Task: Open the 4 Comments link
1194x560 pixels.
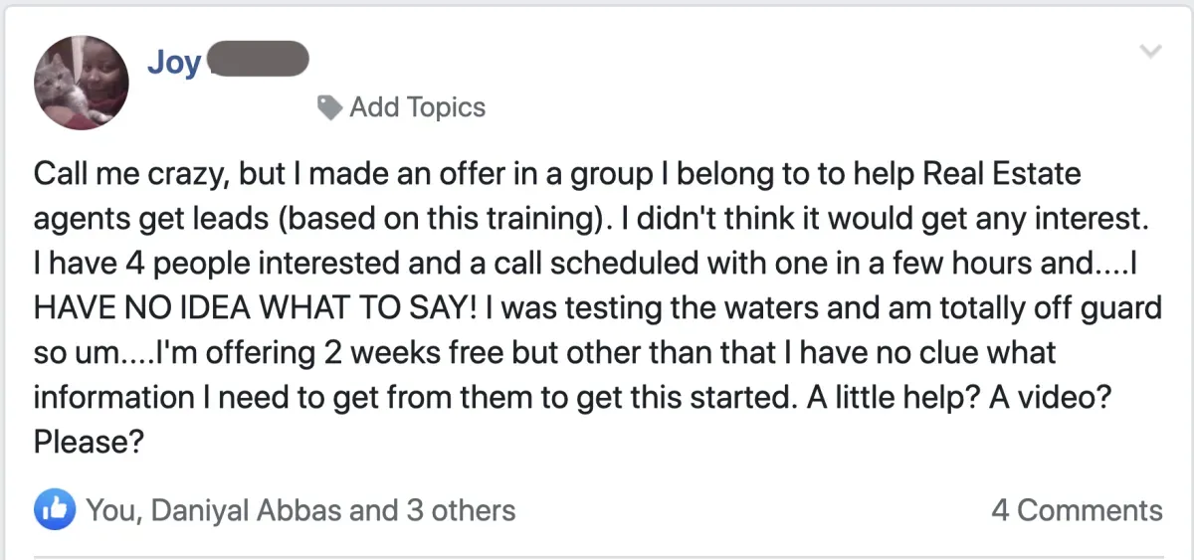Action: 1077,510
